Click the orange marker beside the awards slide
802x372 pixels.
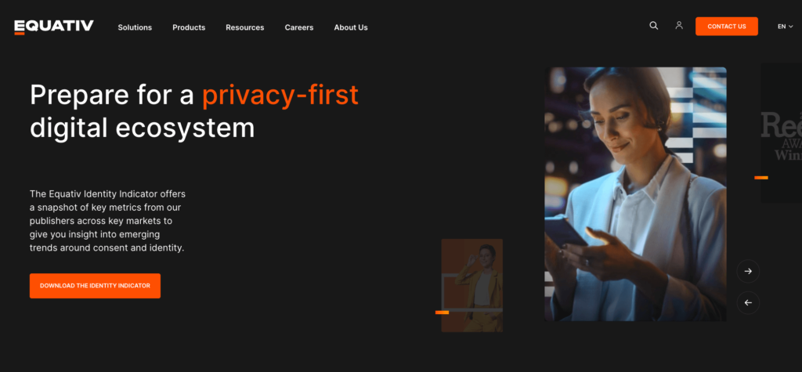coord(761,178)
